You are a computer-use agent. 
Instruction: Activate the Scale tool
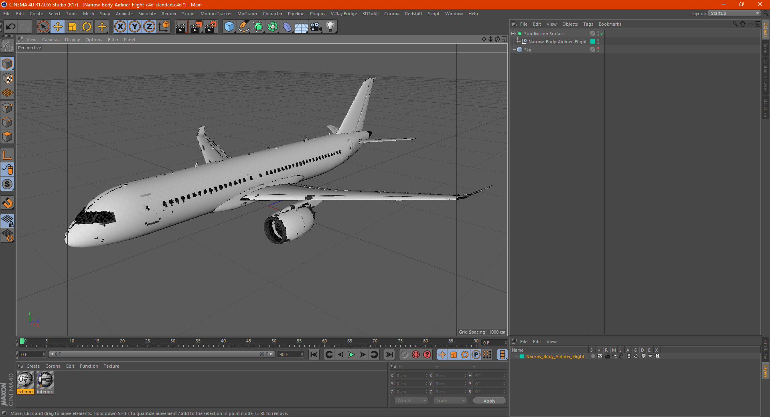pyautogui.click(x=72, y=27)
